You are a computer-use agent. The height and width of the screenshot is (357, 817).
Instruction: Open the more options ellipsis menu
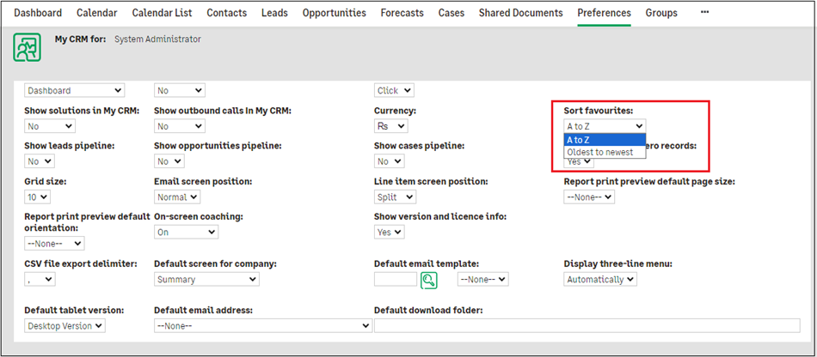[705, 13]
